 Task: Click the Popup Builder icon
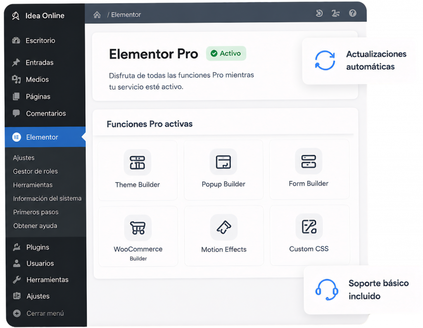[x=223, y=162]
